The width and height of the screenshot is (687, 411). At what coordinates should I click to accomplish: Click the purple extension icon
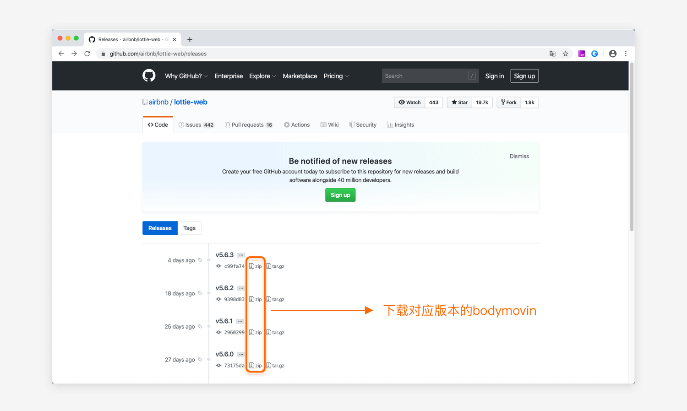[x=582, y=54]
